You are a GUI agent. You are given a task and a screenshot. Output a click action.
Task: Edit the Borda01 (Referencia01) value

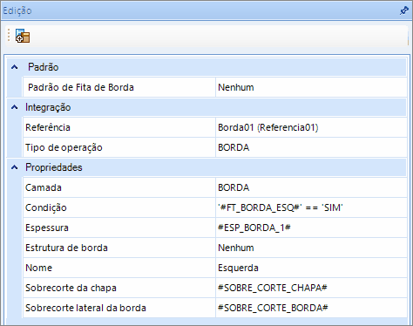311,127
